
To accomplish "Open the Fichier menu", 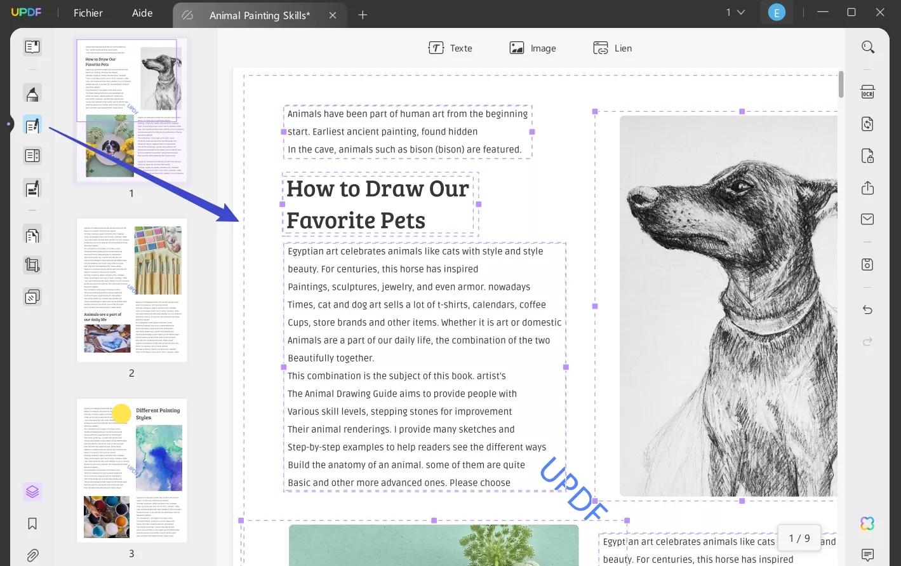I will click(88, 13).
